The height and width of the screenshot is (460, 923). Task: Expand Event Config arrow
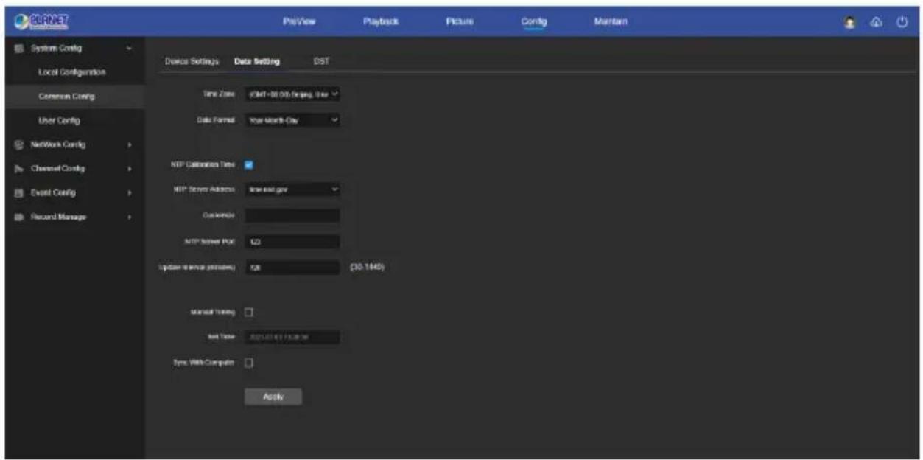pyautogui.click(x=130, y=192)
